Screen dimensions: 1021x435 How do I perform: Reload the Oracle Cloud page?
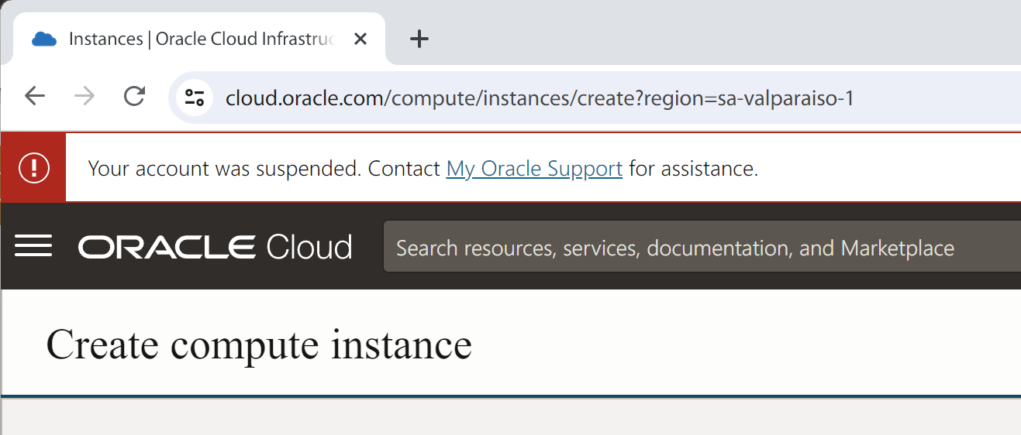tap(135, 97)
